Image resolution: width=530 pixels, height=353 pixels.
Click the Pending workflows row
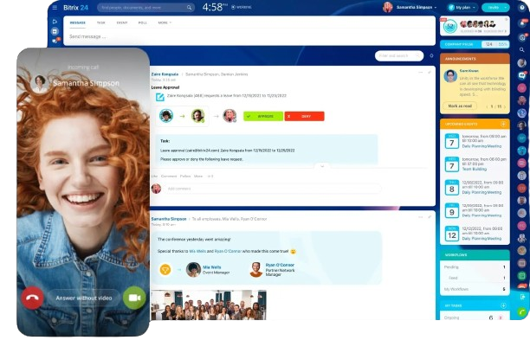click(475, 266)
